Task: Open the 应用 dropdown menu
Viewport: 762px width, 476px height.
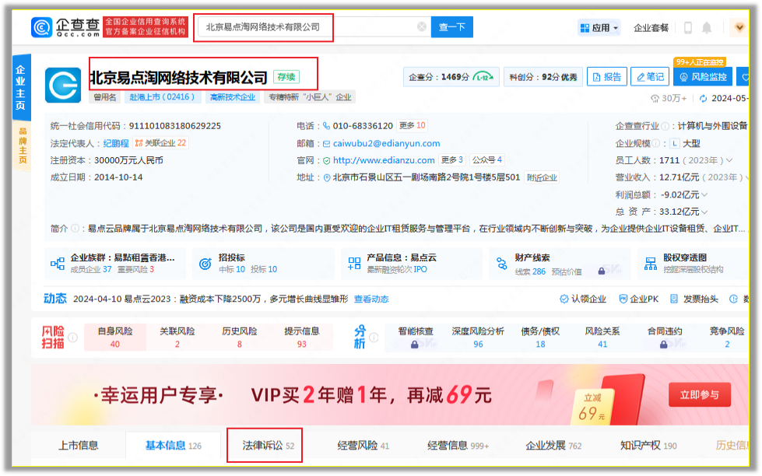Action: click(599, 28)
